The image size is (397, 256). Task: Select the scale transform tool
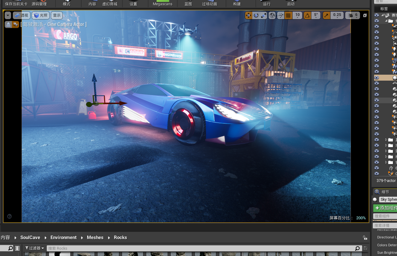263,15
